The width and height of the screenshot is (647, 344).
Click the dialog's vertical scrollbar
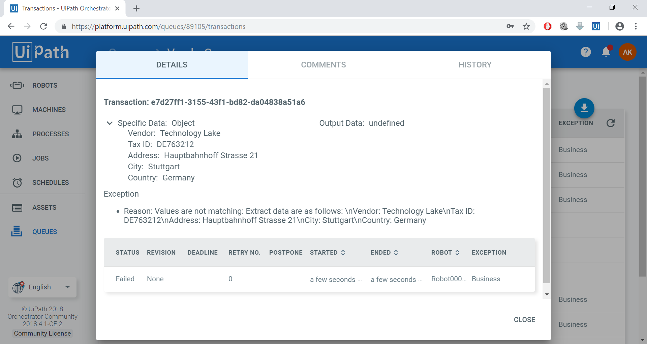[547, 185]
